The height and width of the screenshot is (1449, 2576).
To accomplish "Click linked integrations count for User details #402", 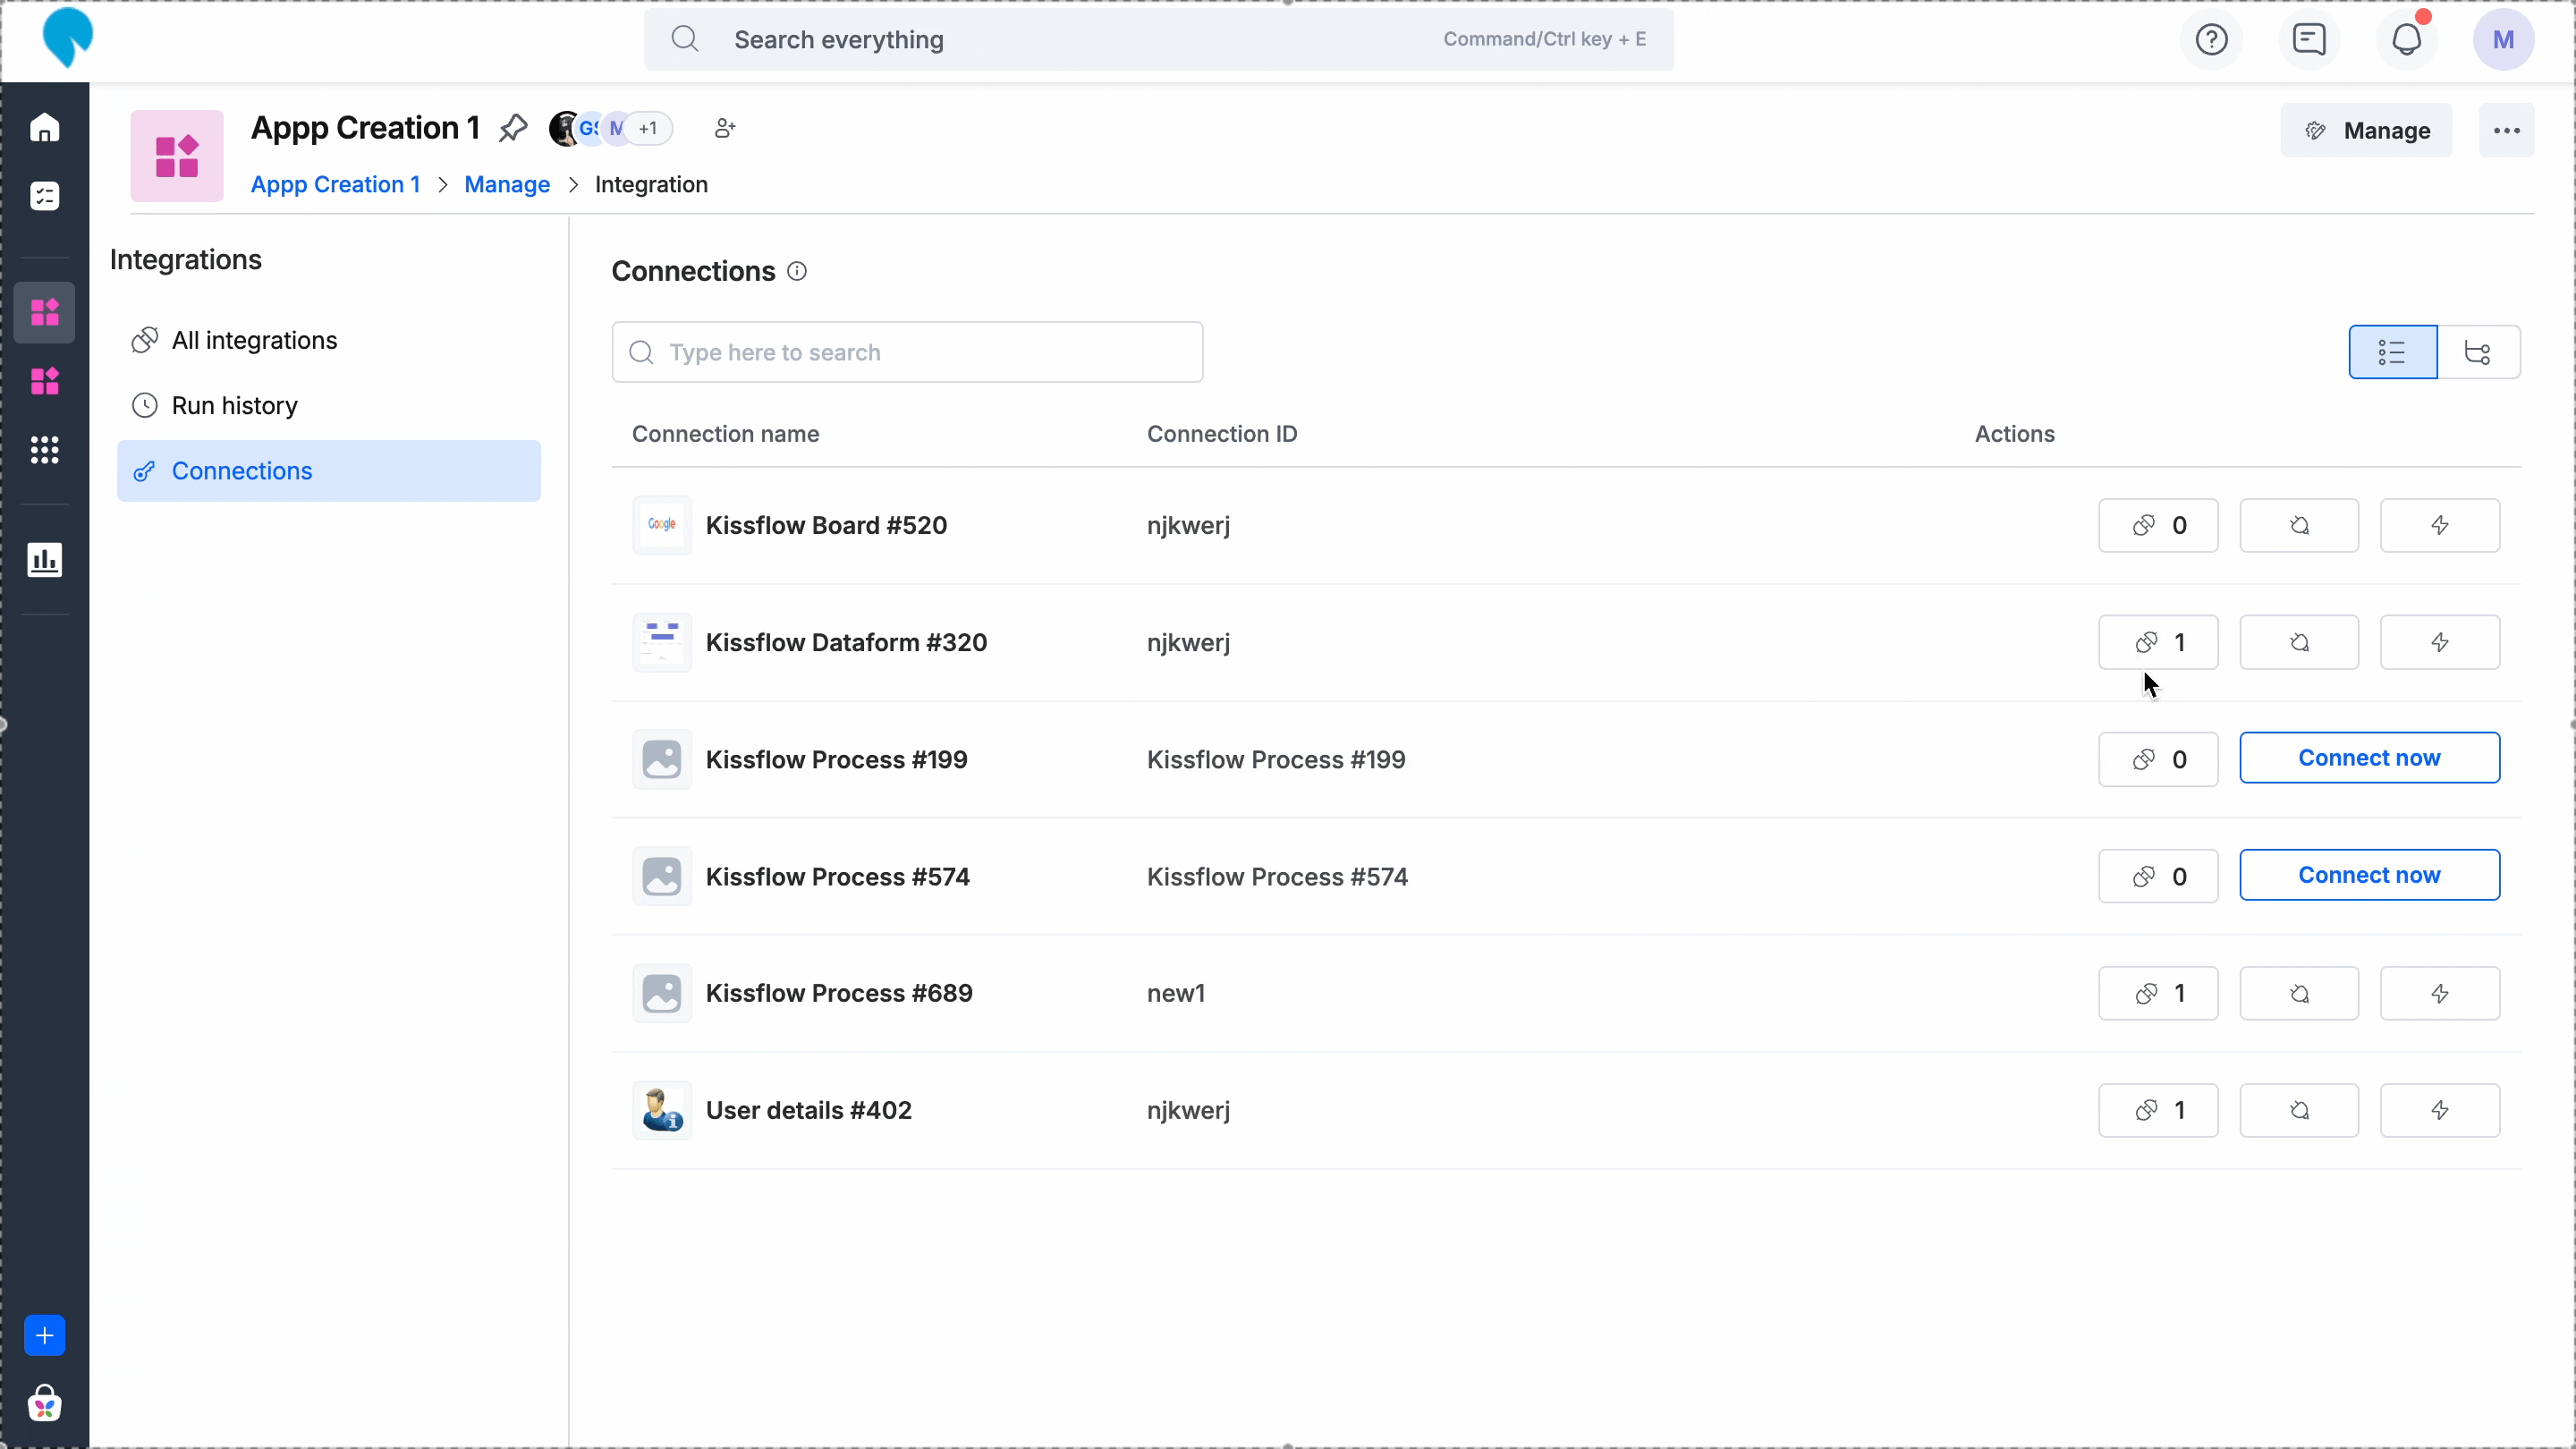I will [x=2158, y=1110].
